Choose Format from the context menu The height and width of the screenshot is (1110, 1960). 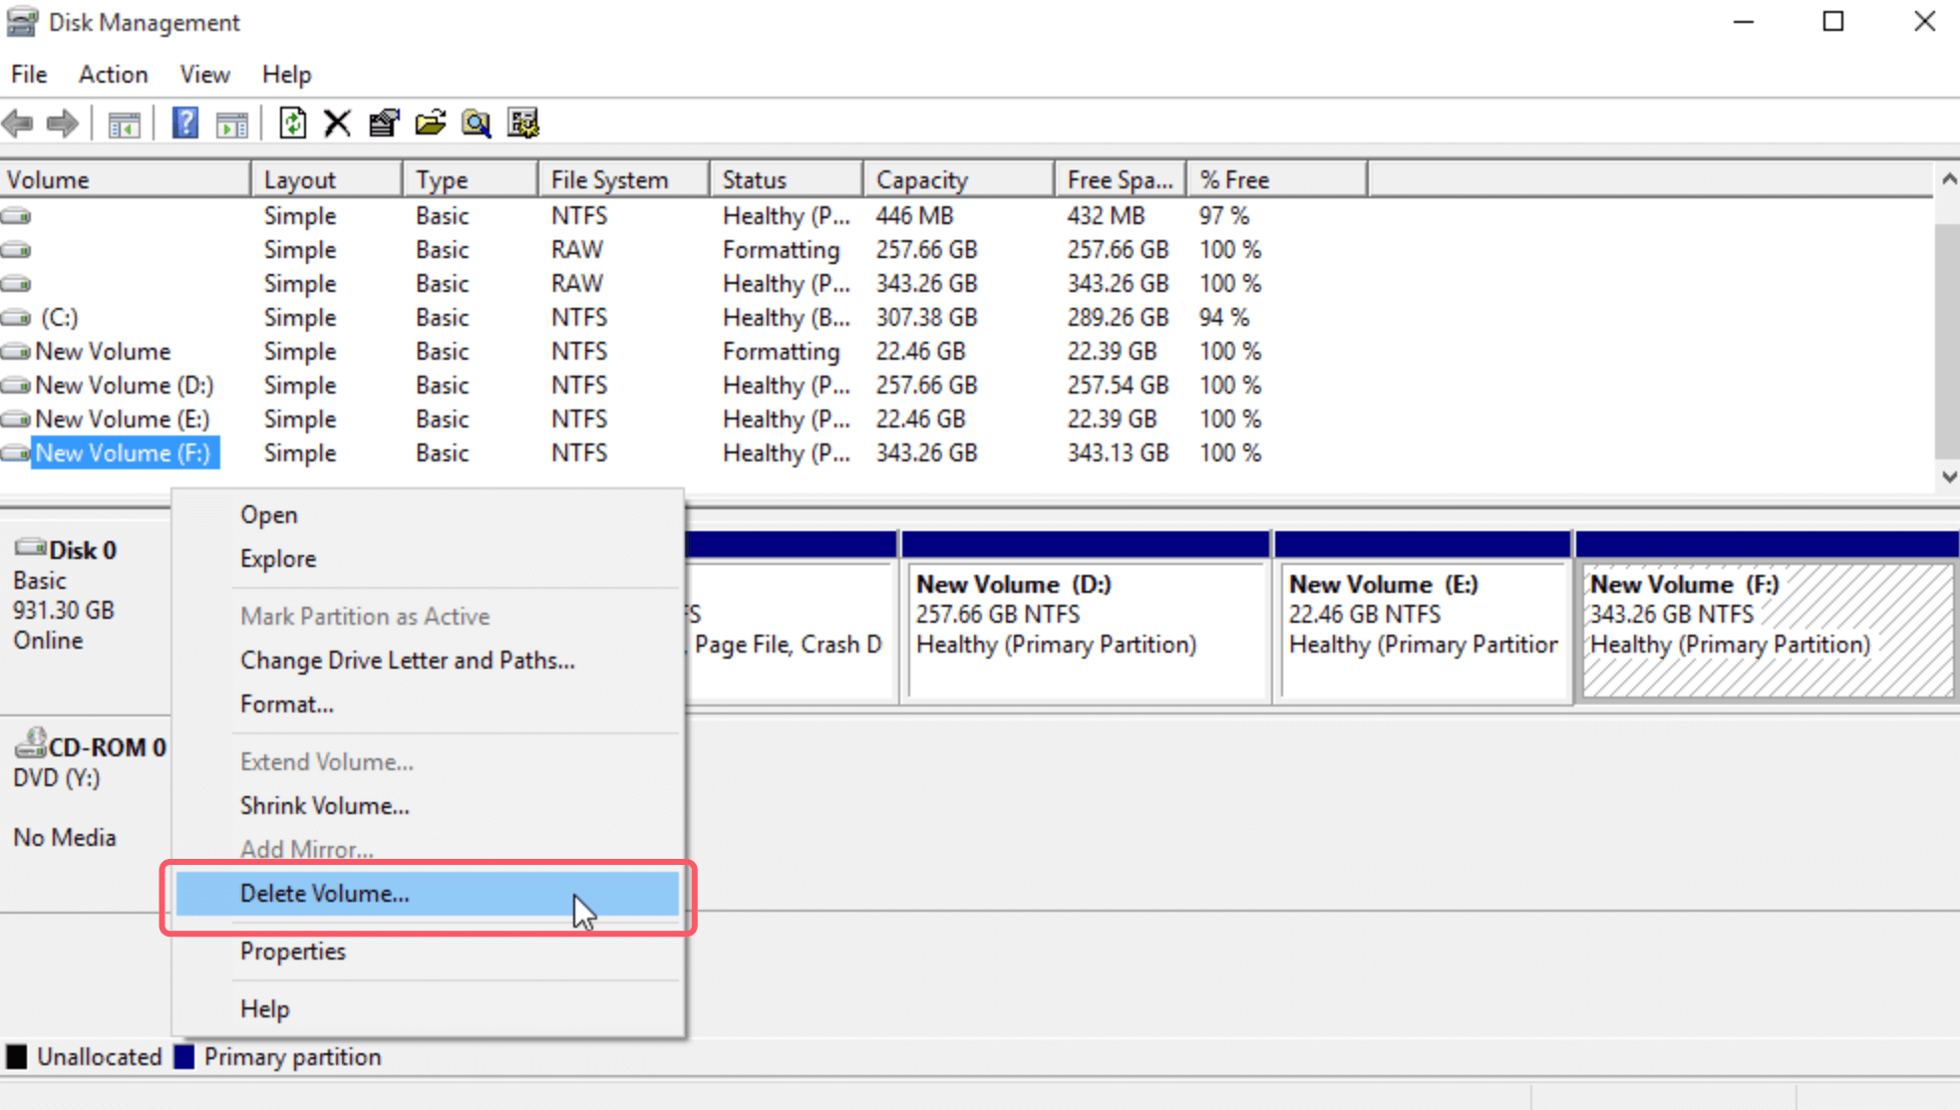pyautogui.click(x=286, y=703)
